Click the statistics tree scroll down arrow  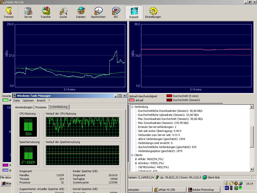[252, 169]
